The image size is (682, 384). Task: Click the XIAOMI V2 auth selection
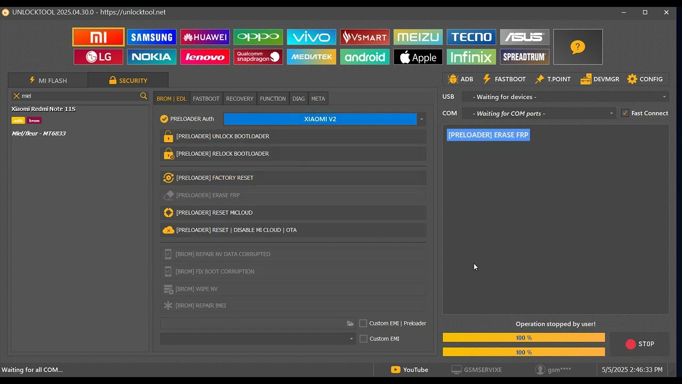pos(320,119)
